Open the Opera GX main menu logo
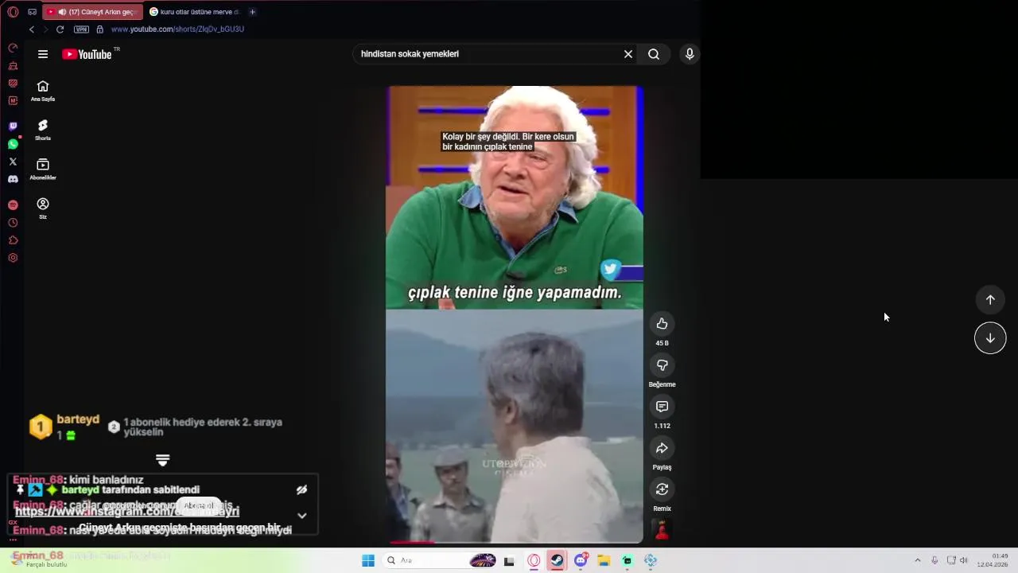The height and width of the screenshot is (573, 1018). [x=13, y=12]
